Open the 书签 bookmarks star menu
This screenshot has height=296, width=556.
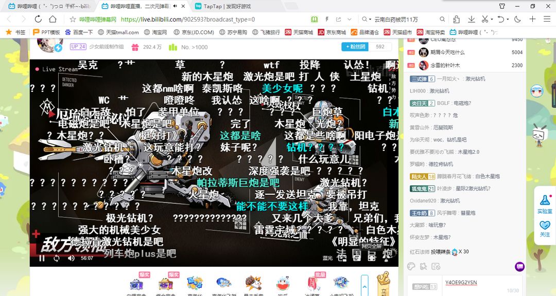[15, 32]
